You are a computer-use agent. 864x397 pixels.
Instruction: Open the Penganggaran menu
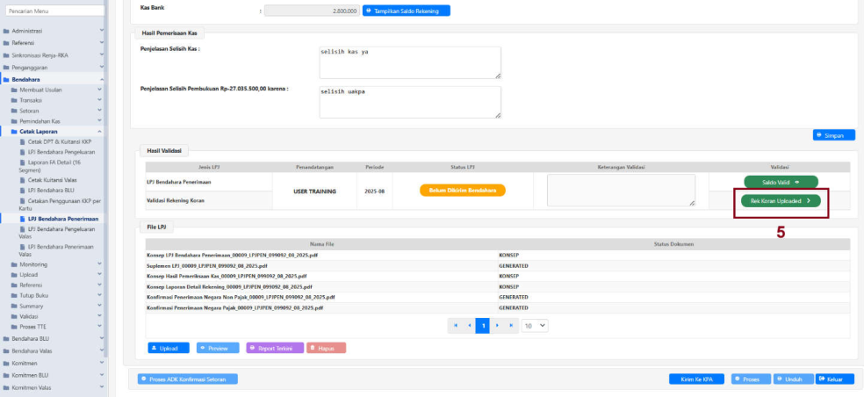pyautogui.click(x=30, y=67)
